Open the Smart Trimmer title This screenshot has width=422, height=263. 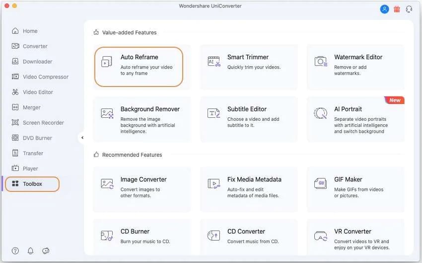[x=248, y=57]
